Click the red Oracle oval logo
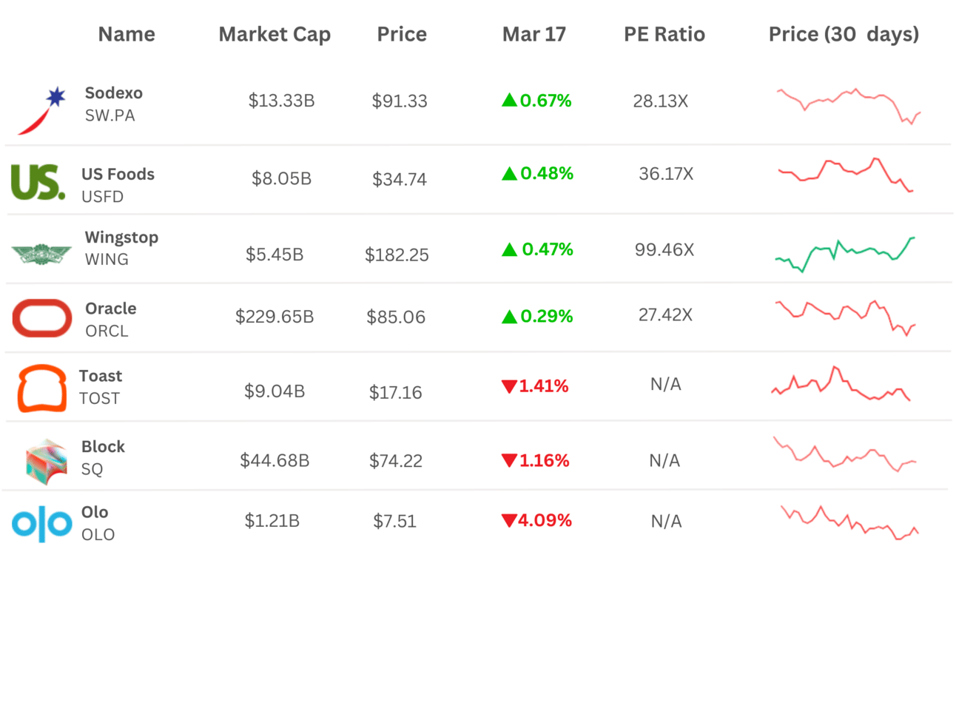The height and width of the screenshot is (717, 956). [42, 318]
